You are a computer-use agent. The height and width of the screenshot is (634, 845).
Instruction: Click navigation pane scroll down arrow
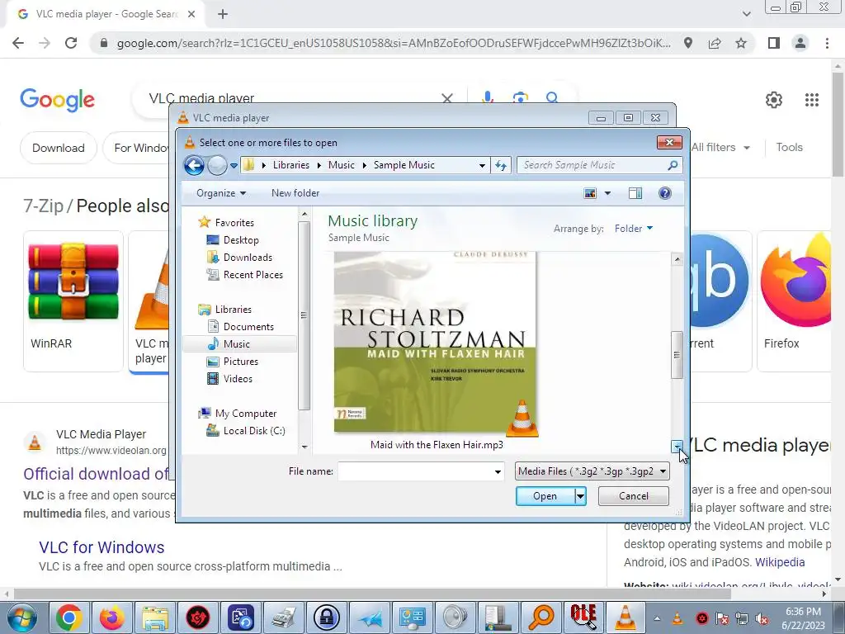[304, 447]
